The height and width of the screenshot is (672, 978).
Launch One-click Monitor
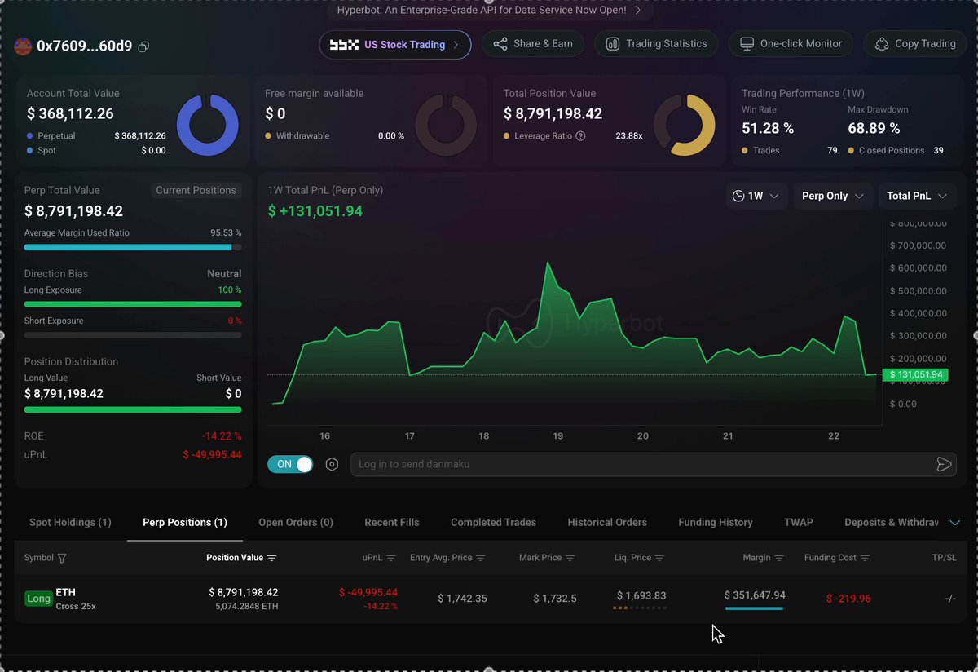(x=791, y=44)
